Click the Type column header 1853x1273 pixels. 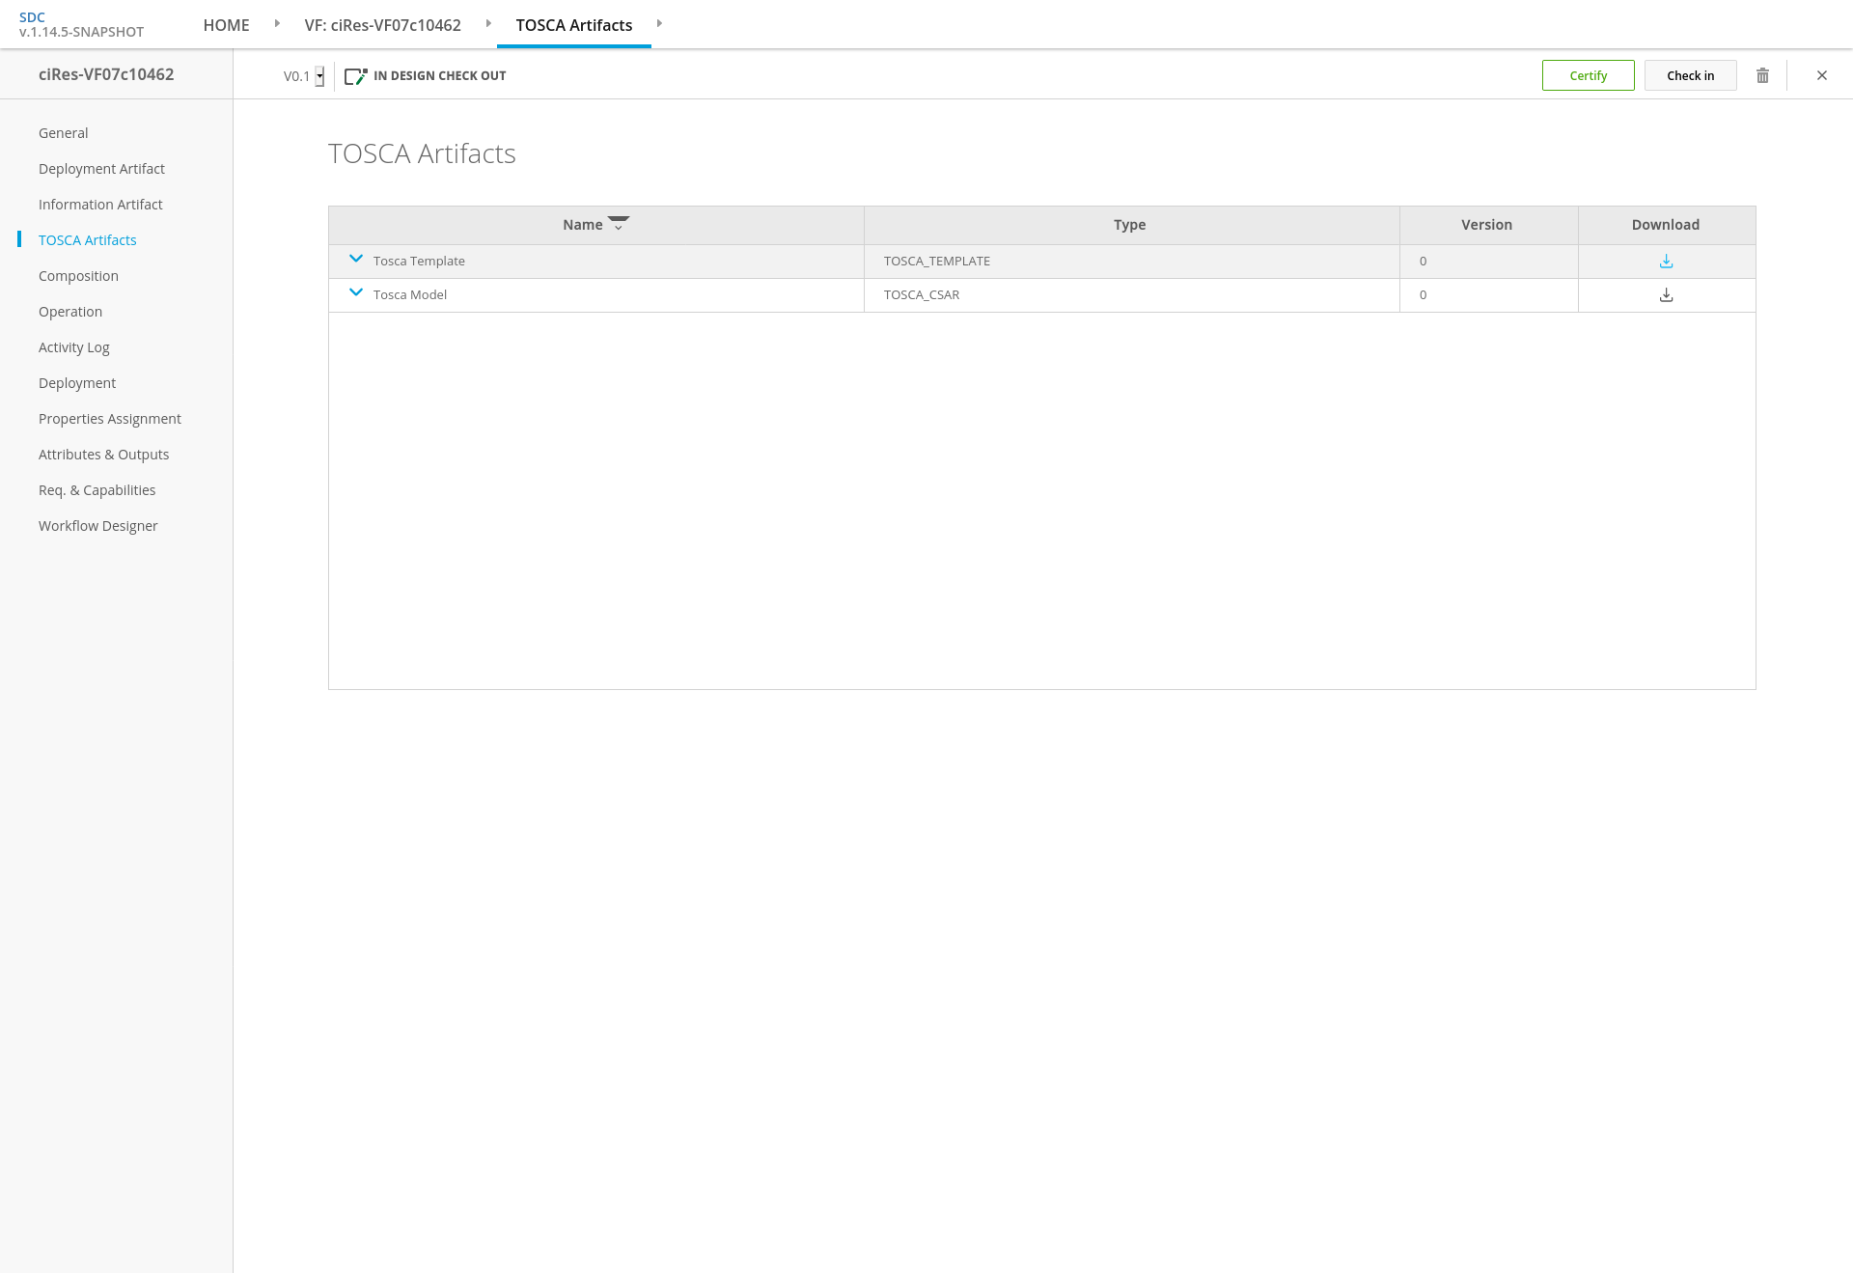click(1129, 225)
